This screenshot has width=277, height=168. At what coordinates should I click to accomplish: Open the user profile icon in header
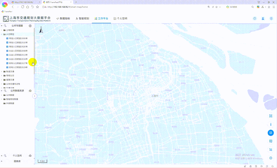(x=263, y=19)
